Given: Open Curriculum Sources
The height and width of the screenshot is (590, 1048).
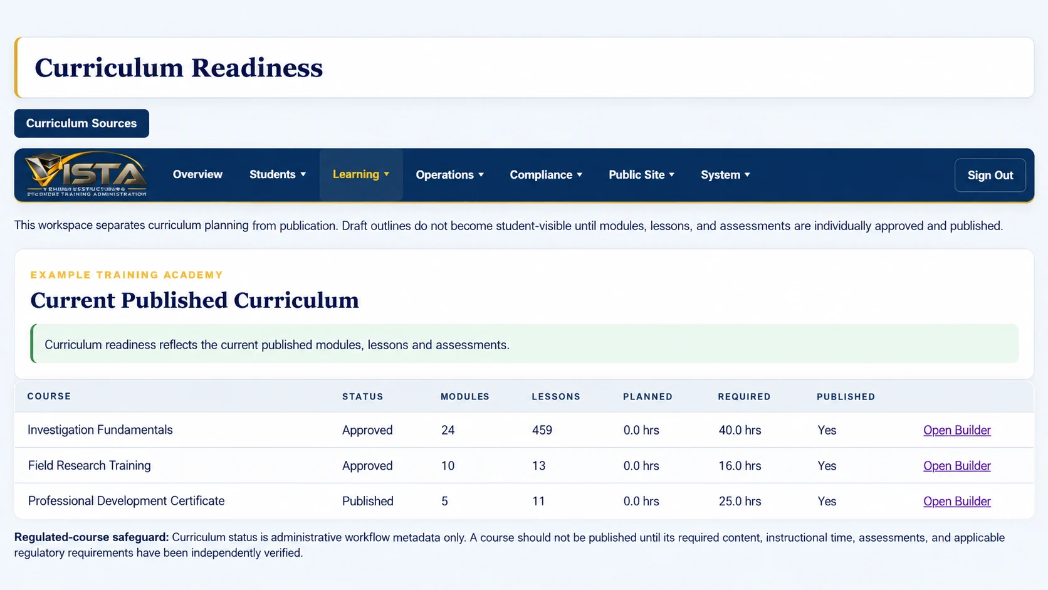Looking at the screenshot, I should tap(81, 124).
